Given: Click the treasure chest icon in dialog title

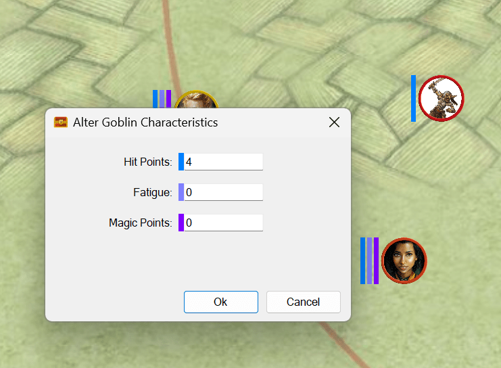Looking at the screenshot, I should point(61,122).
